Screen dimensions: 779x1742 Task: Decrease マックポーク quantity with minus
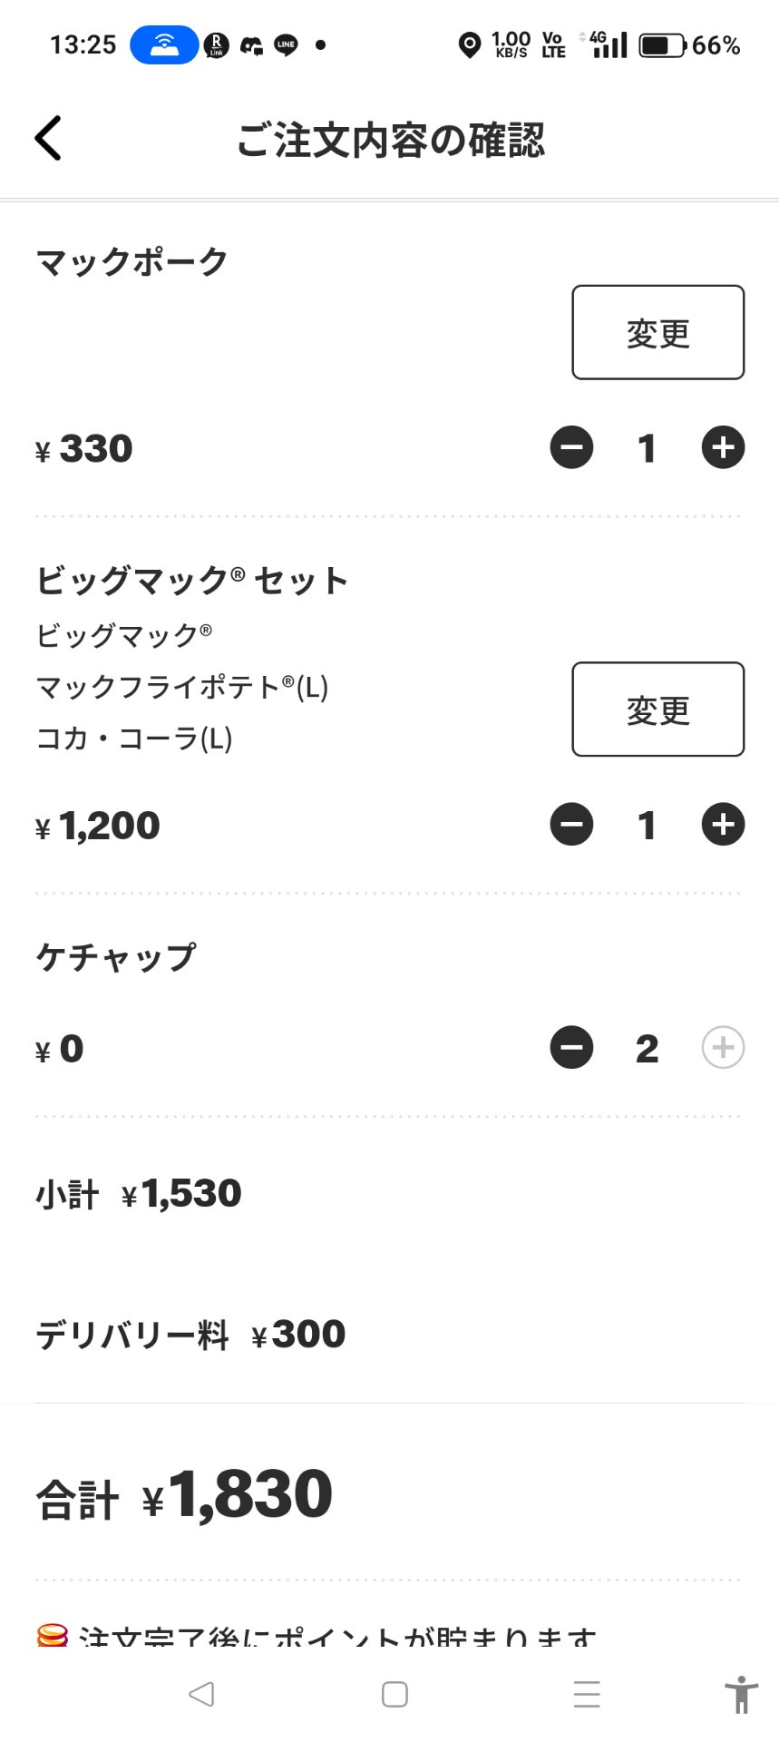click(571, 447)
